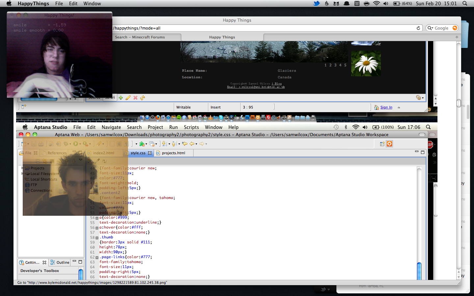Click the red X delete icon
The image size is (474, 296).
pos(135,98)
